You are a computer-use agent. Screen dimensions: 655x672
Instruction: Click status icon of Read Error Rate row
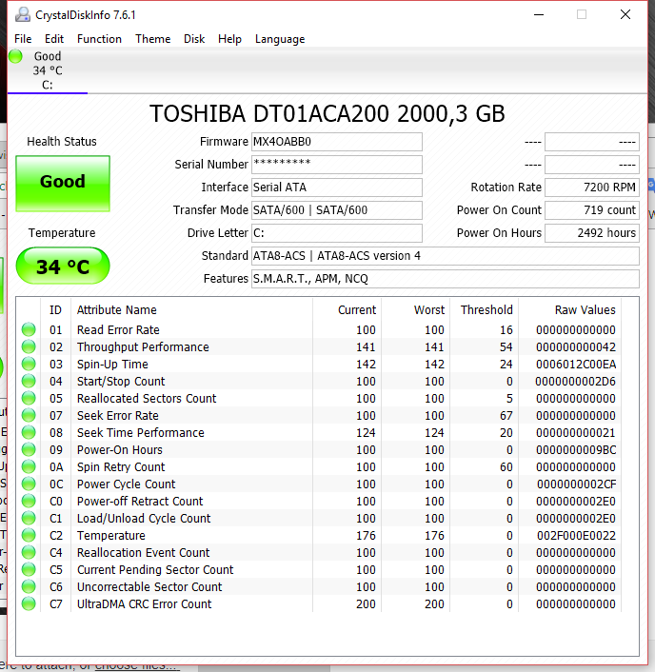(x=29, y=329)
